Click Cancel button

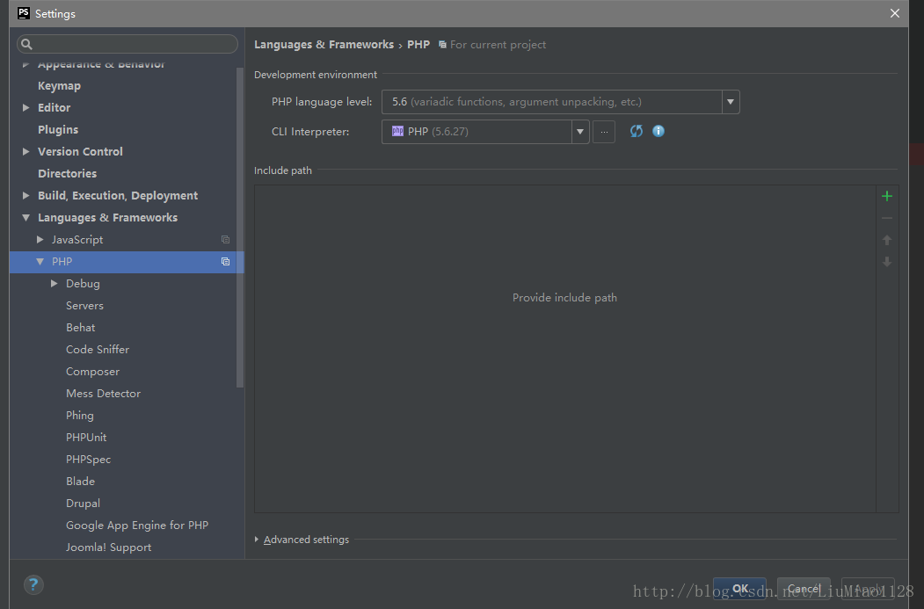(x=804, y=589)
